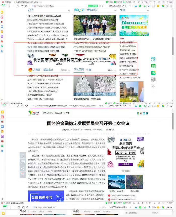Reload the sohu.com window

[19, 207]
